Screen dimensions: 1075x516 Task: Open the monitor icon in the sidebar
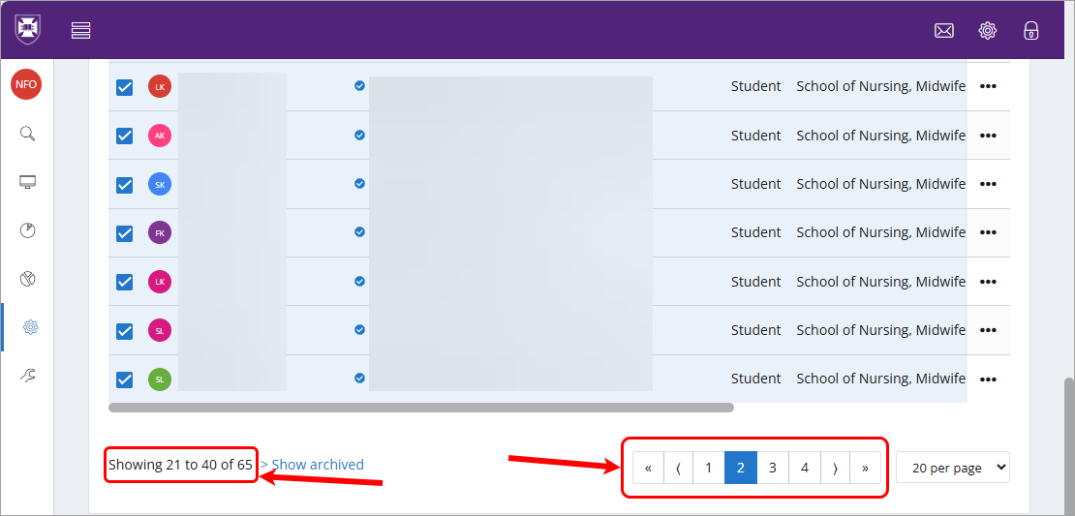click(27, 182)
